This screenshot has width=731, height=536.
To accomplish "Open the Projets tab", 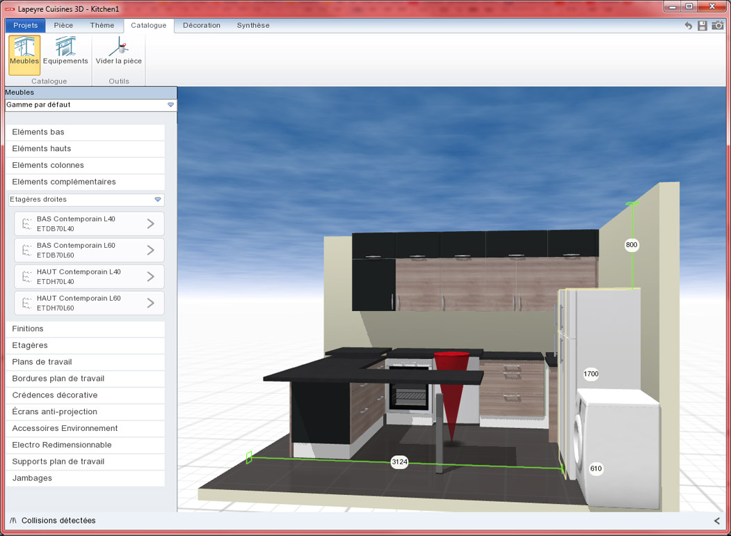I will 25,25.
